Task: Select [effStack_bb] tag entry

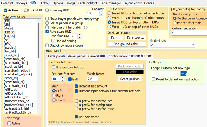Action: [13, 93]
